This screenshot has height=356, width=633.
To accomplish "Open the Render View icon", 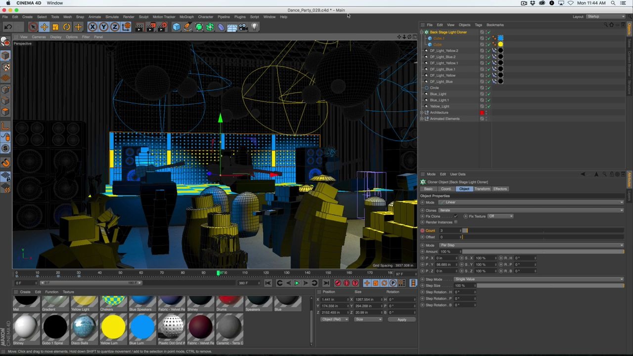I will pyautogui.click(x=139, y=27).
